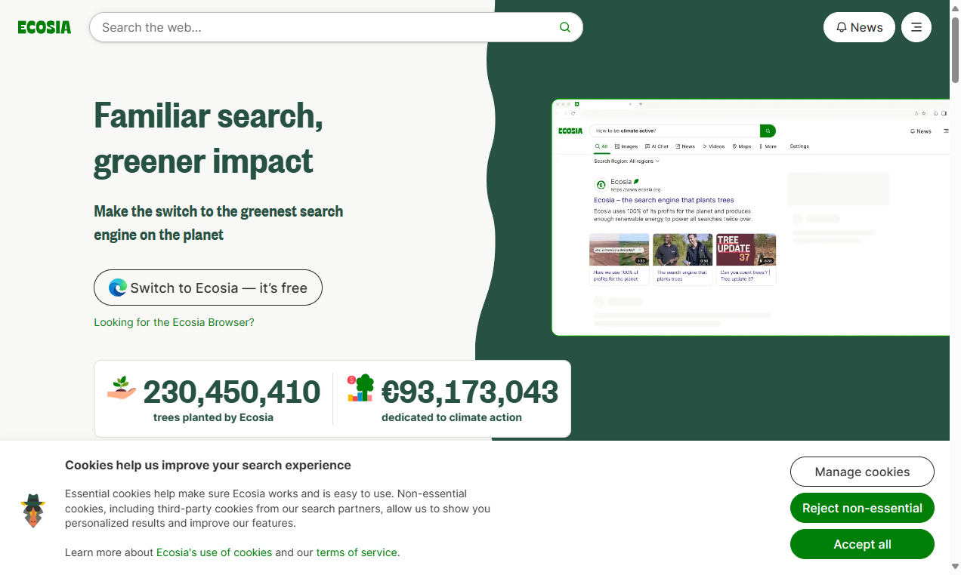Click the Videos icon in the screenshot preview
This screenshot has width=961, height=575.
coord(704,146)
